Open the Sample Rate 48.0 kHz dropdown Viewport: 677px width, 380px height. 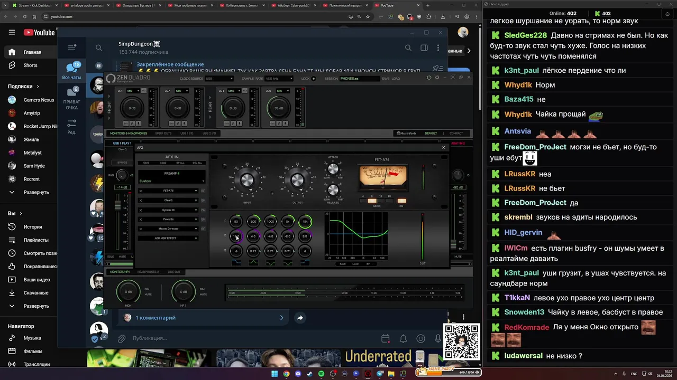coord(279,79)
